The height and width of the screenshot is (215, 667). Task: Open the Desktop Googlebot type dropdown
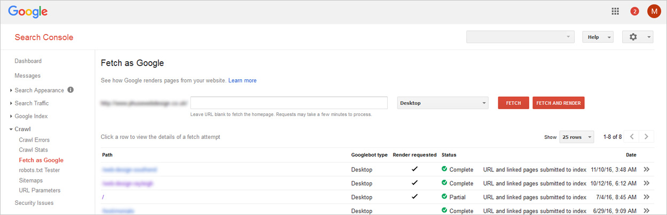click(x=443, y=103)
